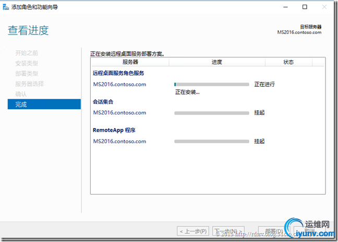Click the RemoteApp 程序 group heading

114,130
